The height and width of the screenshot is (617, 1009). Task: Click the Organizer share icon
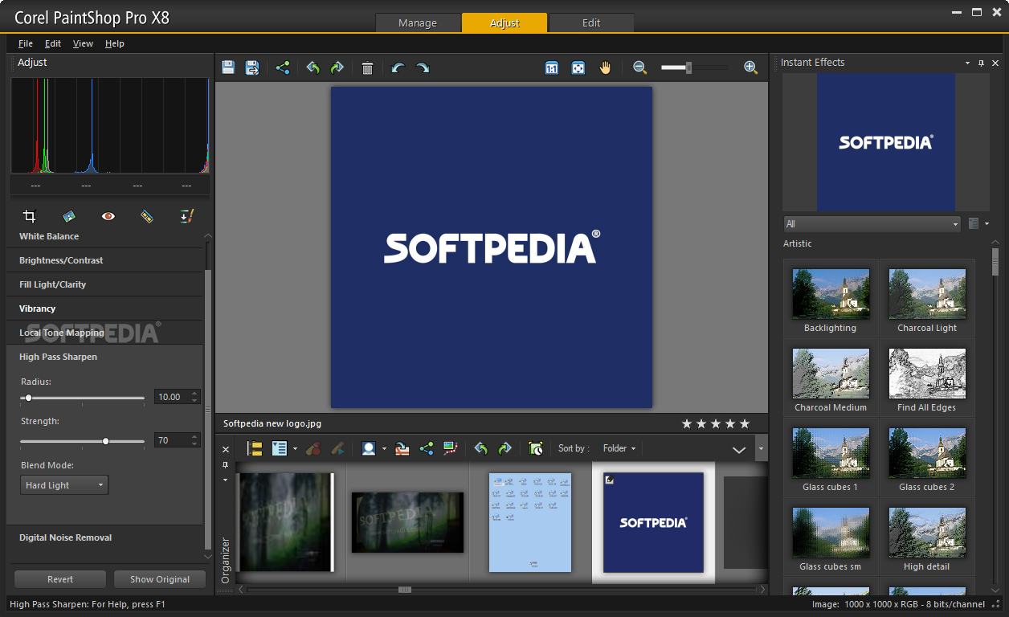click(427, 449)
